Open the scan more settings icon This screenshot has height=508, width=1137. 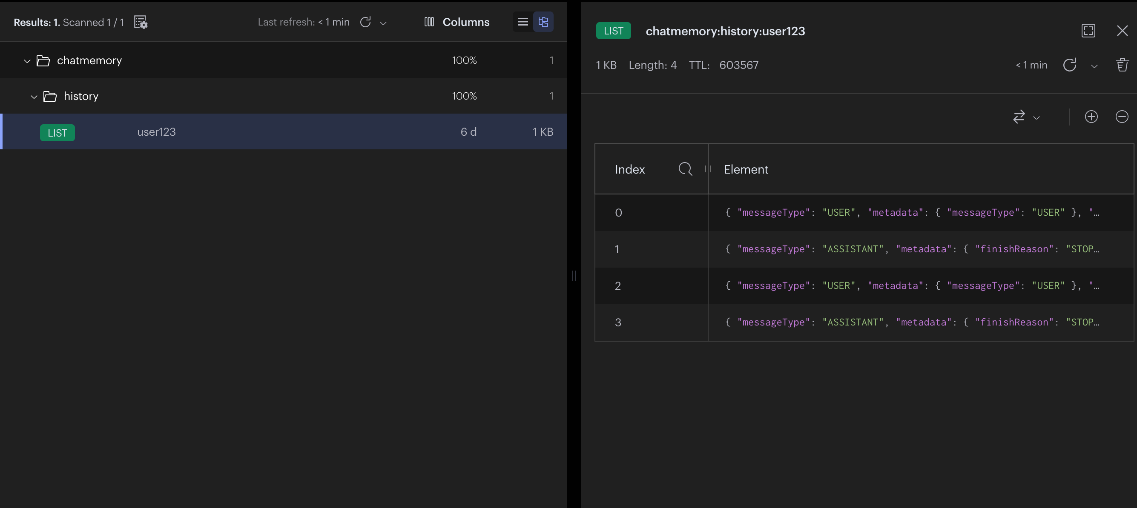[141, 22]
